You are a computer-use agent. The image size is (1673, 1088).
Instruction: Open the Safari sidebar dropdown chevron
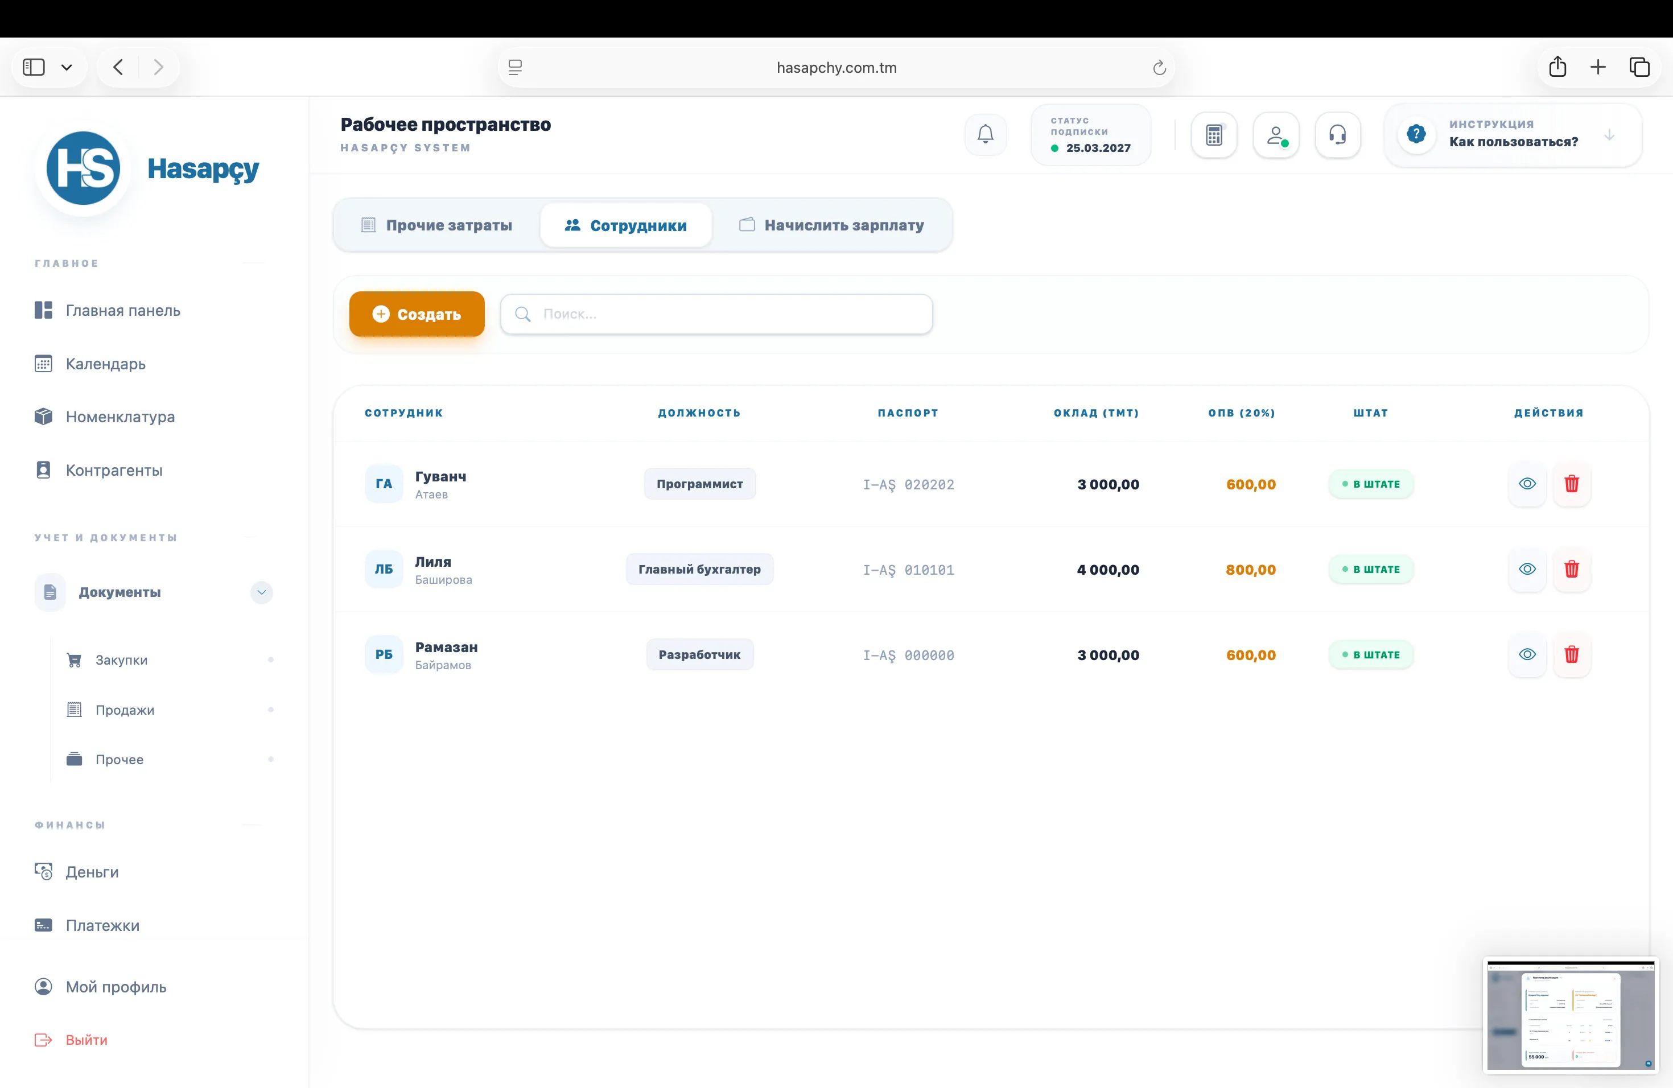tap(67, 68)
